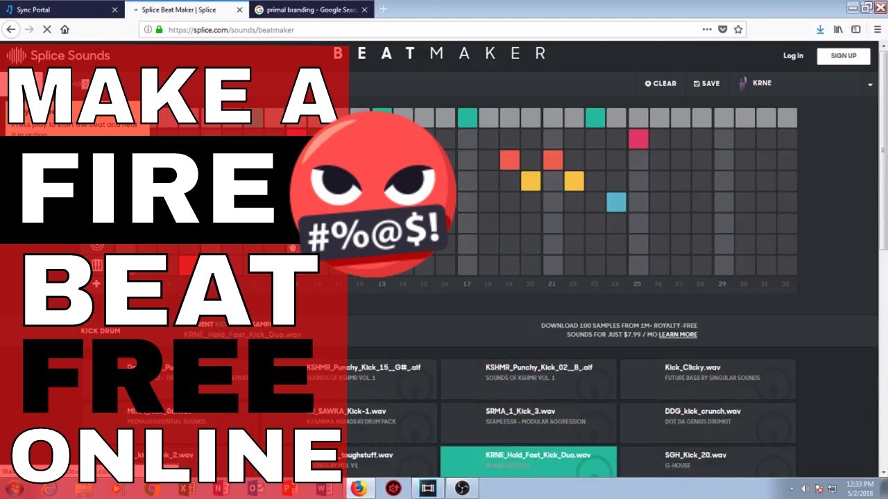Click step number 17 on the timeline

pyautogui.click(x=467, y=284)
